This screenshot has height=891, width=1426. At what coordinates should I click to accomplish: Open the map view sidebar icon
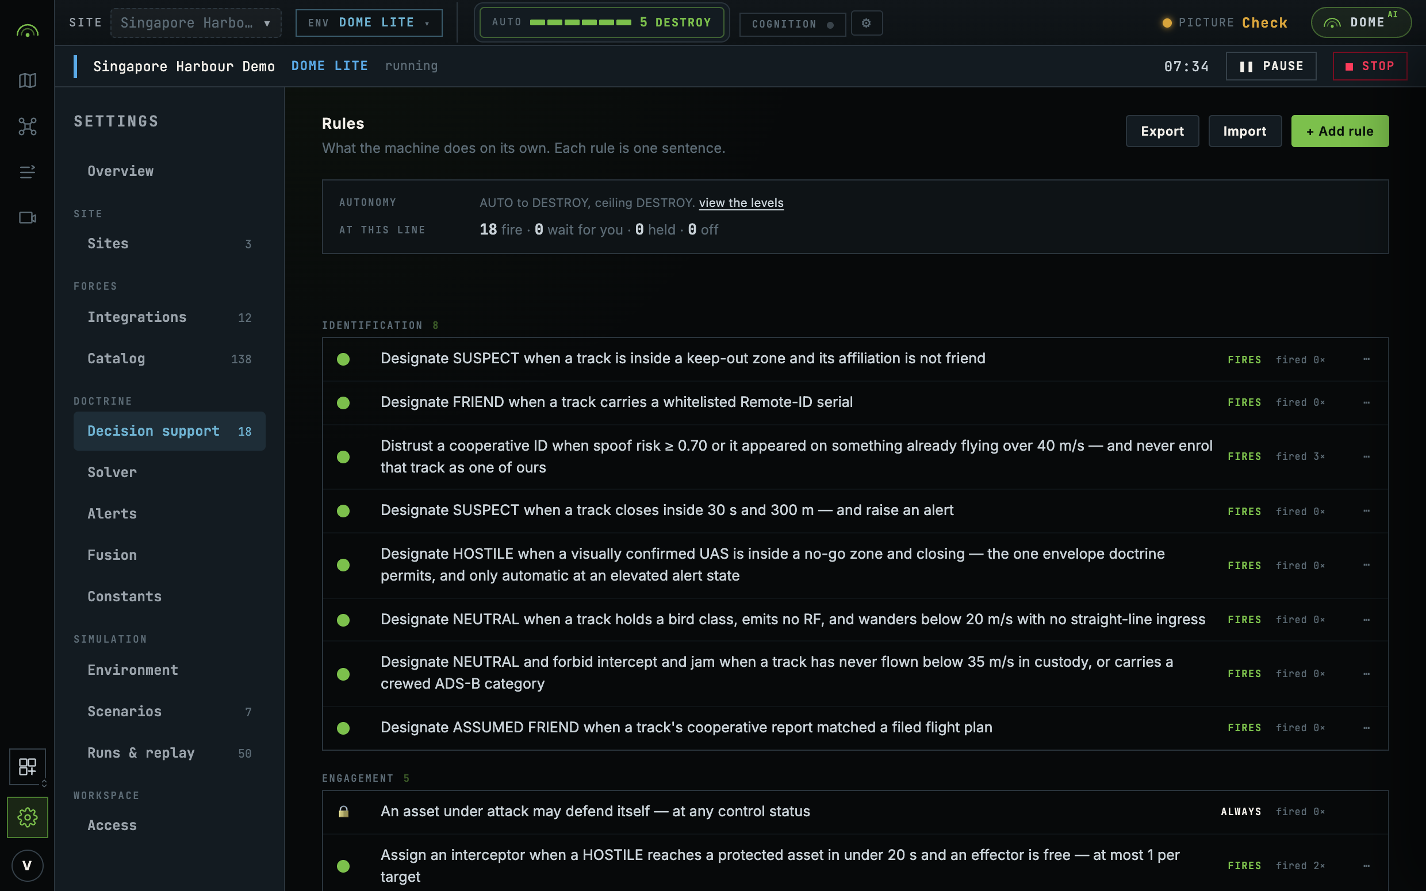coord(27,80)
